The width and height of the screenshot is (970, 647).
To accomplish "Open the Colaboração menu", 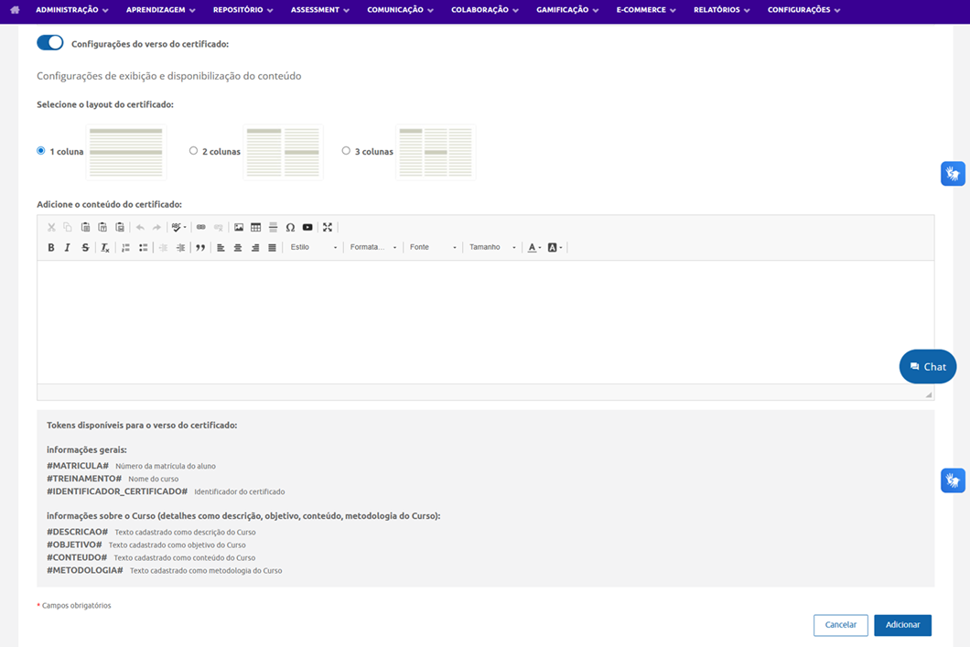I will coord(485,10).
